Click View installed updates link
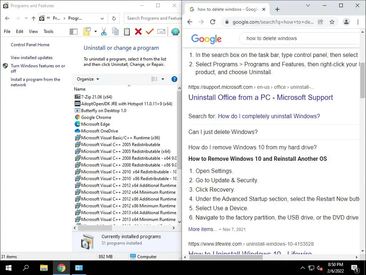Image resolution: width=366 pixels, height=275 pixels. click(31, 58)
